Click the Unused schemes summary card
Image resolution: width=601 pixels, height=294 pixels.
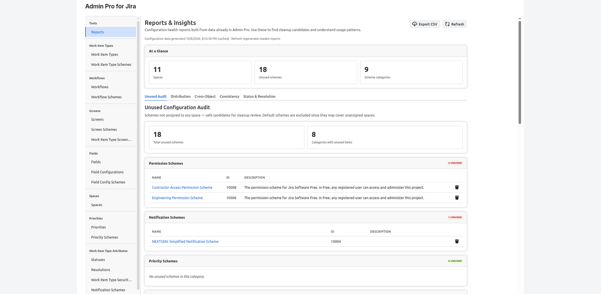tap(306, 72)
